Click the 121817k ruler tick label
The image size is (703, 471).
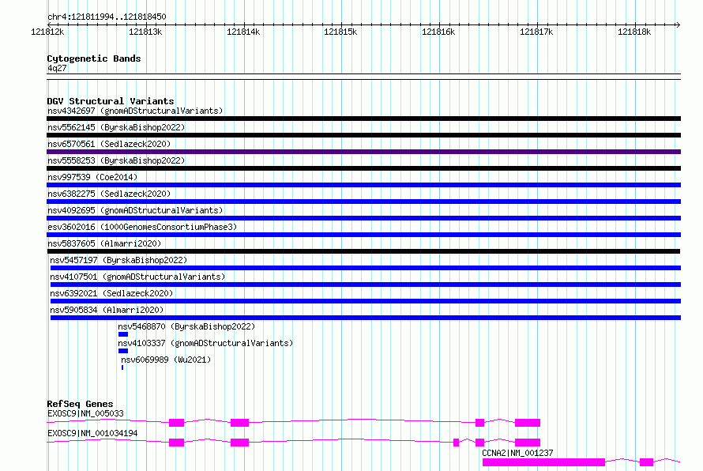(x=536, y=32)
